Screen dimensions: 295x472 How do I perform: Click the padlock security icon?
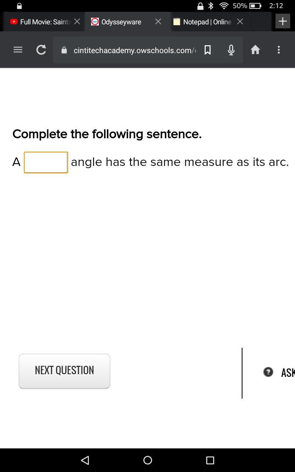point(64,50)
